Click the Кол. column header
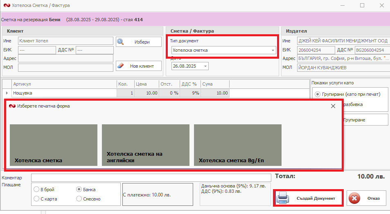This screenshot has width=390, height=214. coord(126,84)
